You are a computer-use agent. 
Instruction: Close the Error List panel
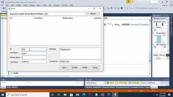[x=168, y=80]
